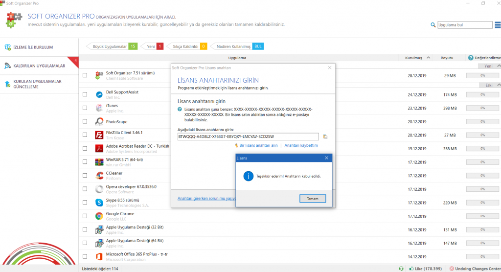Click the support headset icon in status bar
The height and width of the screenshot is (272, 501).
(x=401, y=269)
